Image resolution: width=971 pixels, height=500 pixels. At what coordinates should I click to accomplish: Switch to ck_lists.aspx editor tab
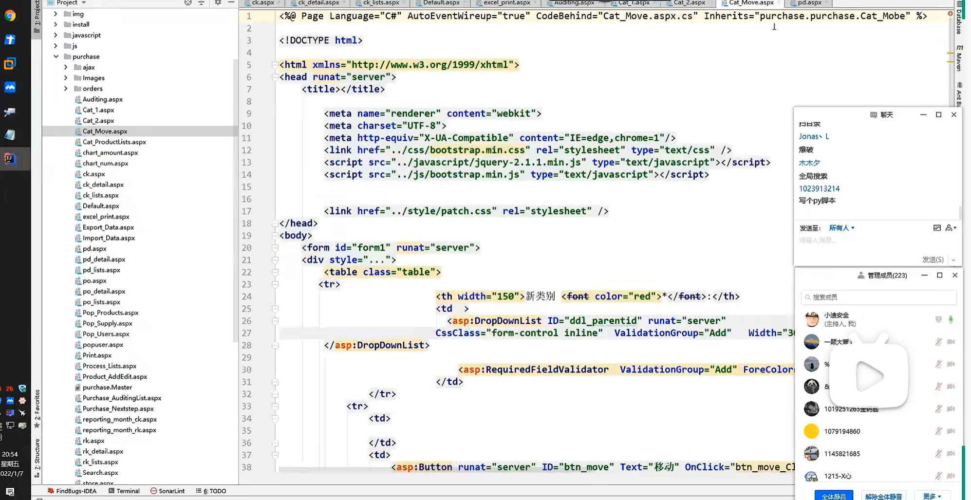pos(381,3)
